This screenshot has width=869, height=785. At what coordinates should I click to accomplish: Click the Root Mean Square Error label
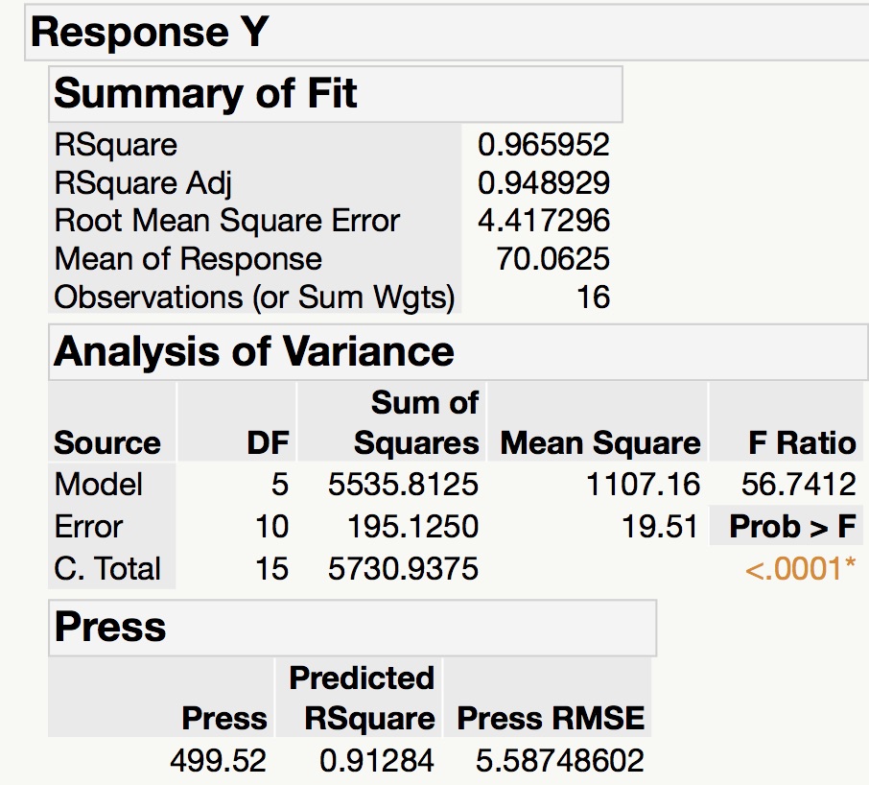pos(224,221)
